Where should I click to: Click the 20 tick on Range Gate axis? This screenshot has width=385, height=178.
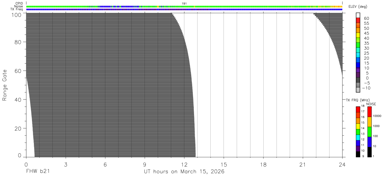pos(18,129)
